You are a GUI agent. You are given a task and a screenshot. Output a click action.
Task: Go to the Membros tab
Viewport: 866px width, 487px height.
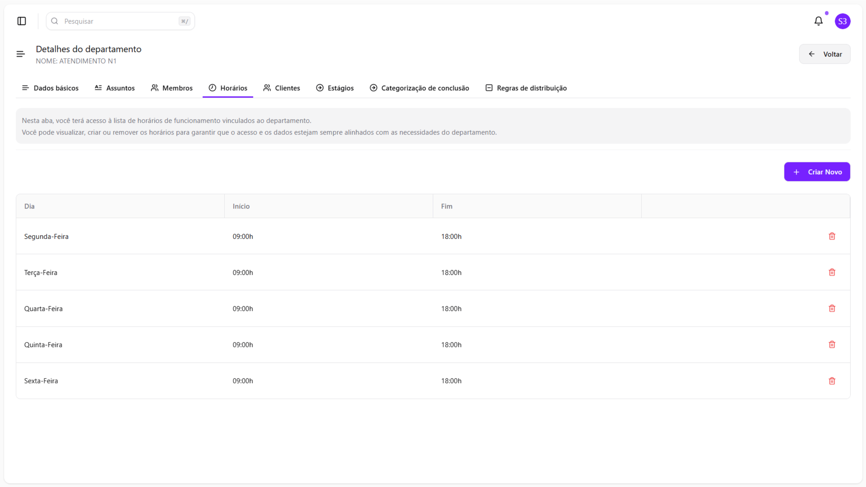[172, 88]
